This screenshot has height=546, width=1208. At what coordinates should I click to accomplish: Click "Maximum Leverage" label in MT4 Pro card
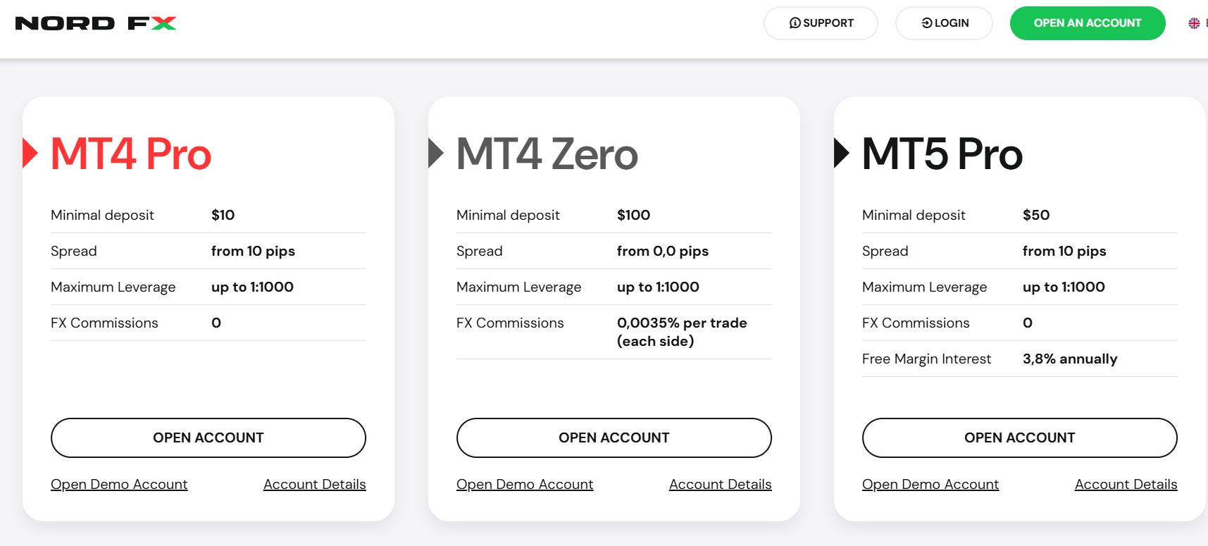(113, 287)
